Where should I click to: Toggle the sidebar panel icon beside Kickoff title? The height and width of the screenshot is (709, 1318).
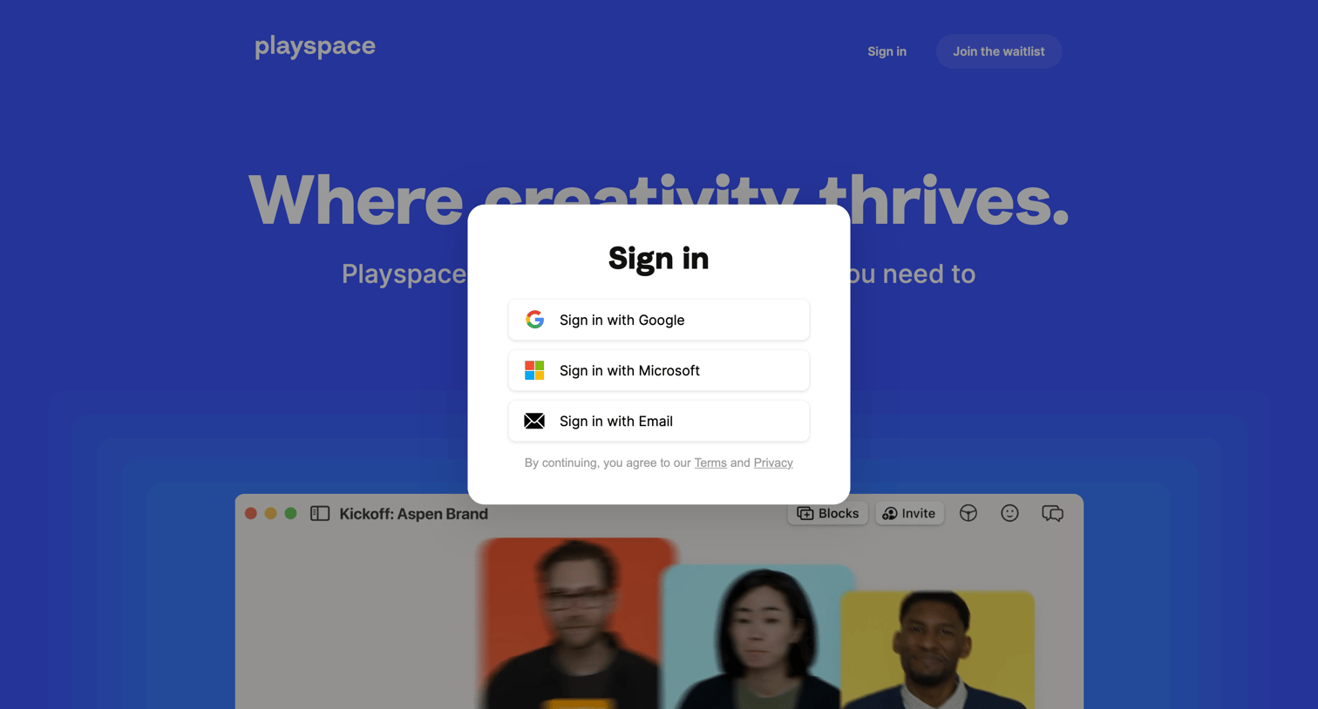click(320, 514)
